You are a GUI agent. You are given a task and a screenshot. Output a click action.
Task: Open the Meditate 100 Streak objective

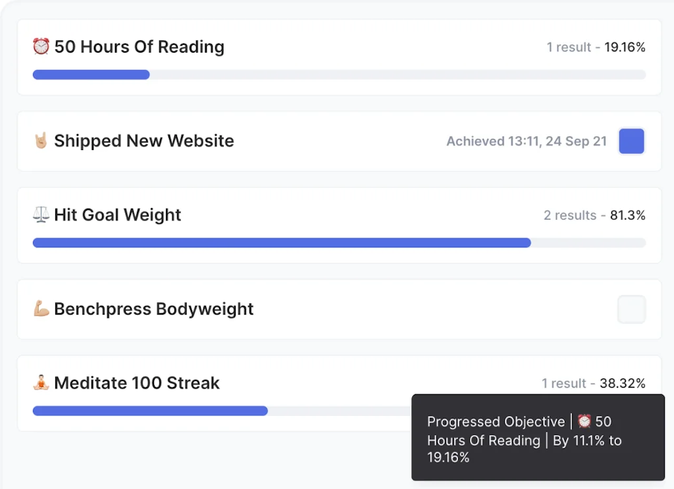(137, 383)
